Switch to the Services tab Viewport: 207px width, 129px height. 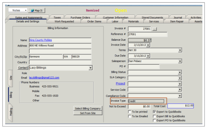tap(154, 21)
